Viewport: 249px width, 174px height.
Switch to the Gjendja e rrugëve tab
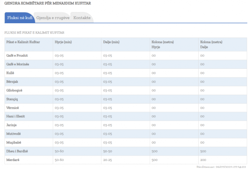53,18
